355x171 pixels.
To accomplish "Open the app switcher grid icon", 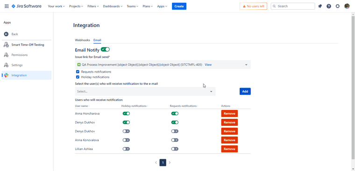I will tap(7, 7).
